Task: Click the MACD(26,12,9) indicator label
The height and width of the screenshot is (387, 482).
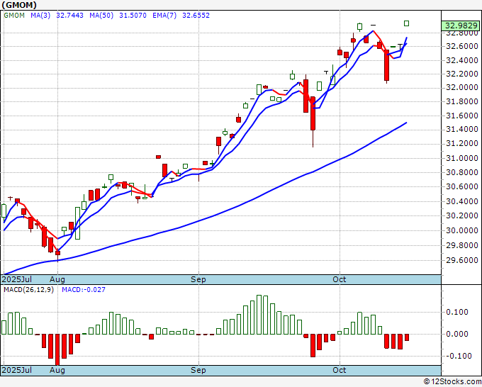Action: 28,290
